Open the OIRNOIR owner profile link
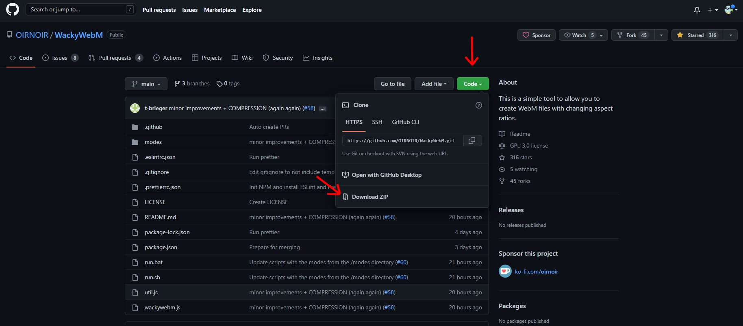This screenshot has height=326, width=743. pos(32,35)
